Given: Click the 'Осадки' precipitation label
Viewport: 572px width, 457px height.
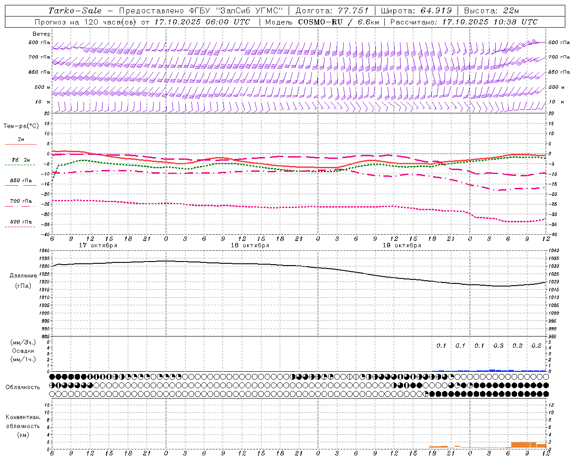Looking at the screenshot, I should coord(23,351).
